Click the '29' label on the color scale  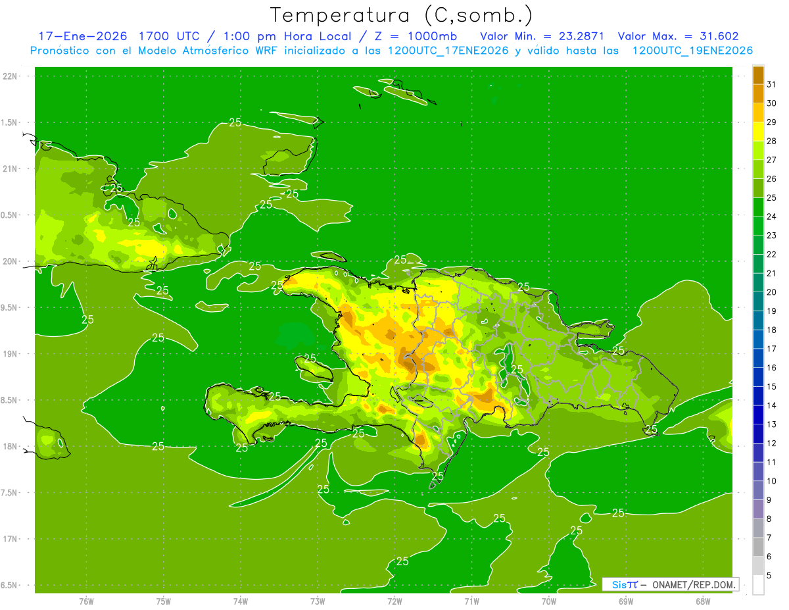(x=772, y=122)
